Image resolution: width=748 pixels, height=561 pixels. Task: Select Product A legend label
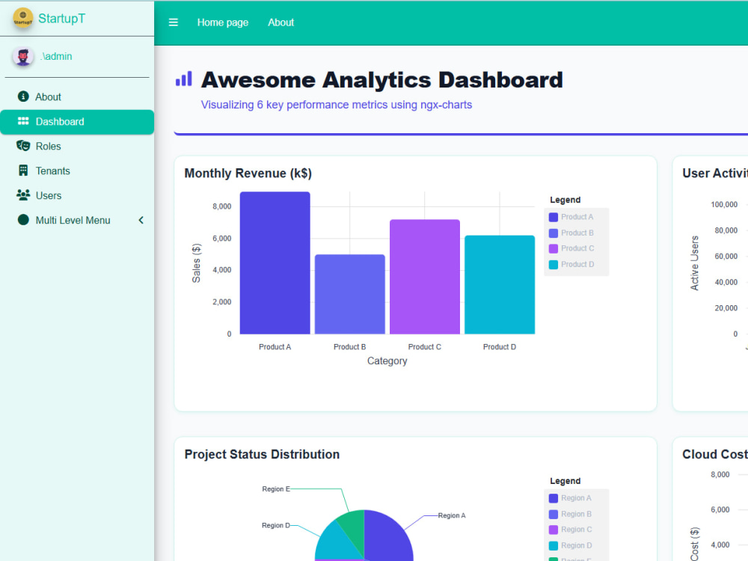(x=577, y=217)
